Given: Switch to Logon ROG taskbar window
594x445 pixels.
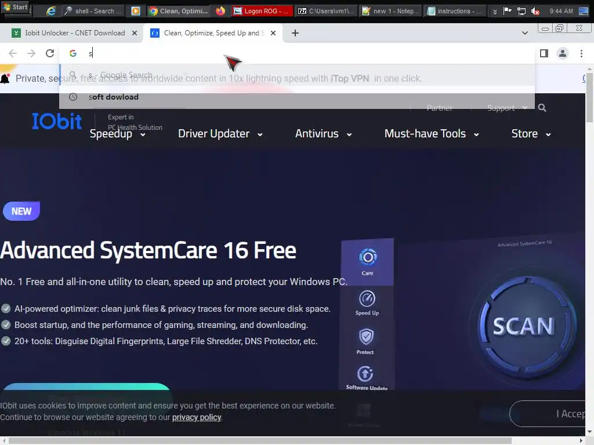Looking at the screenshot, I should [x=262, y=11].
